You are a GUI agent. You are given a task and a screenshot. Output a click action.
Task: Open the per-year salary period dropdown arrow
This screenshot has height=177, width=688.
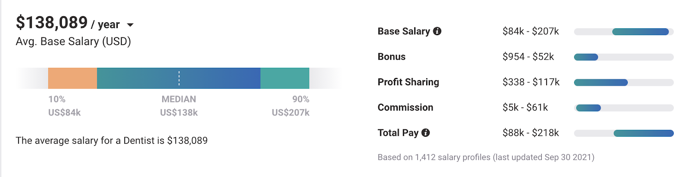pos(130,25)
